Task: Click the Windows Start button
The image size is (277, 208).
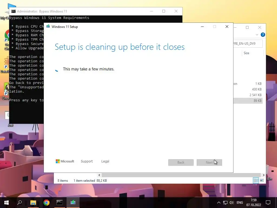Action: (x=6, y=203)
